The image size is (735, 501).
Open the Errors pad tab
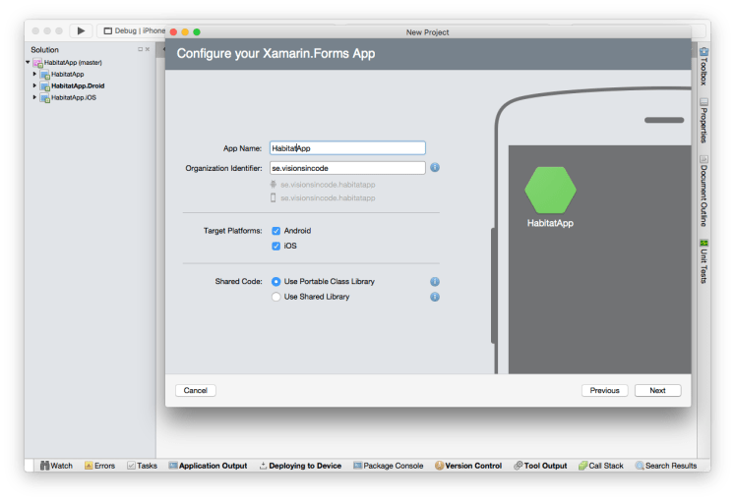pos(99,466)
